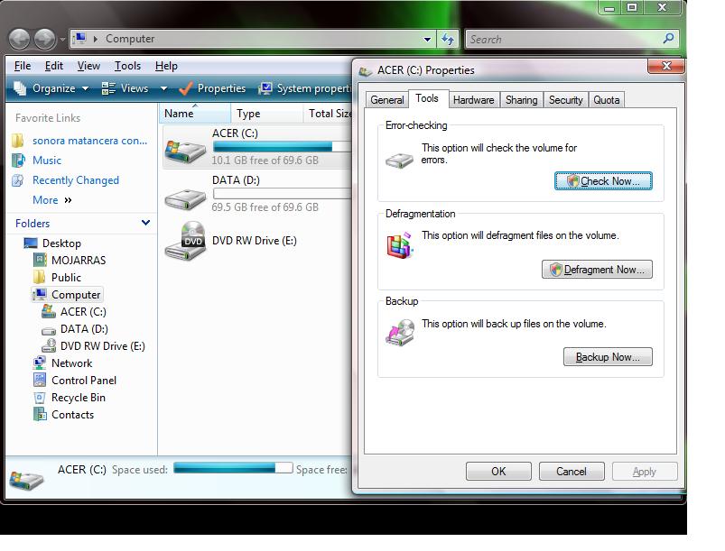Image resolution: width=725 pixels, height=551 pixels.
Task: Open the Tools menu
Action: click(x=127, y=66)
